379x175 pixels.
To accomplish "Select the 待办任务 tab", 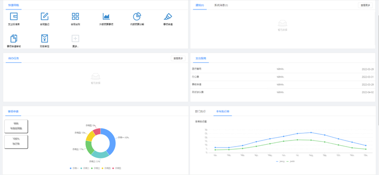I will (14, 58).
